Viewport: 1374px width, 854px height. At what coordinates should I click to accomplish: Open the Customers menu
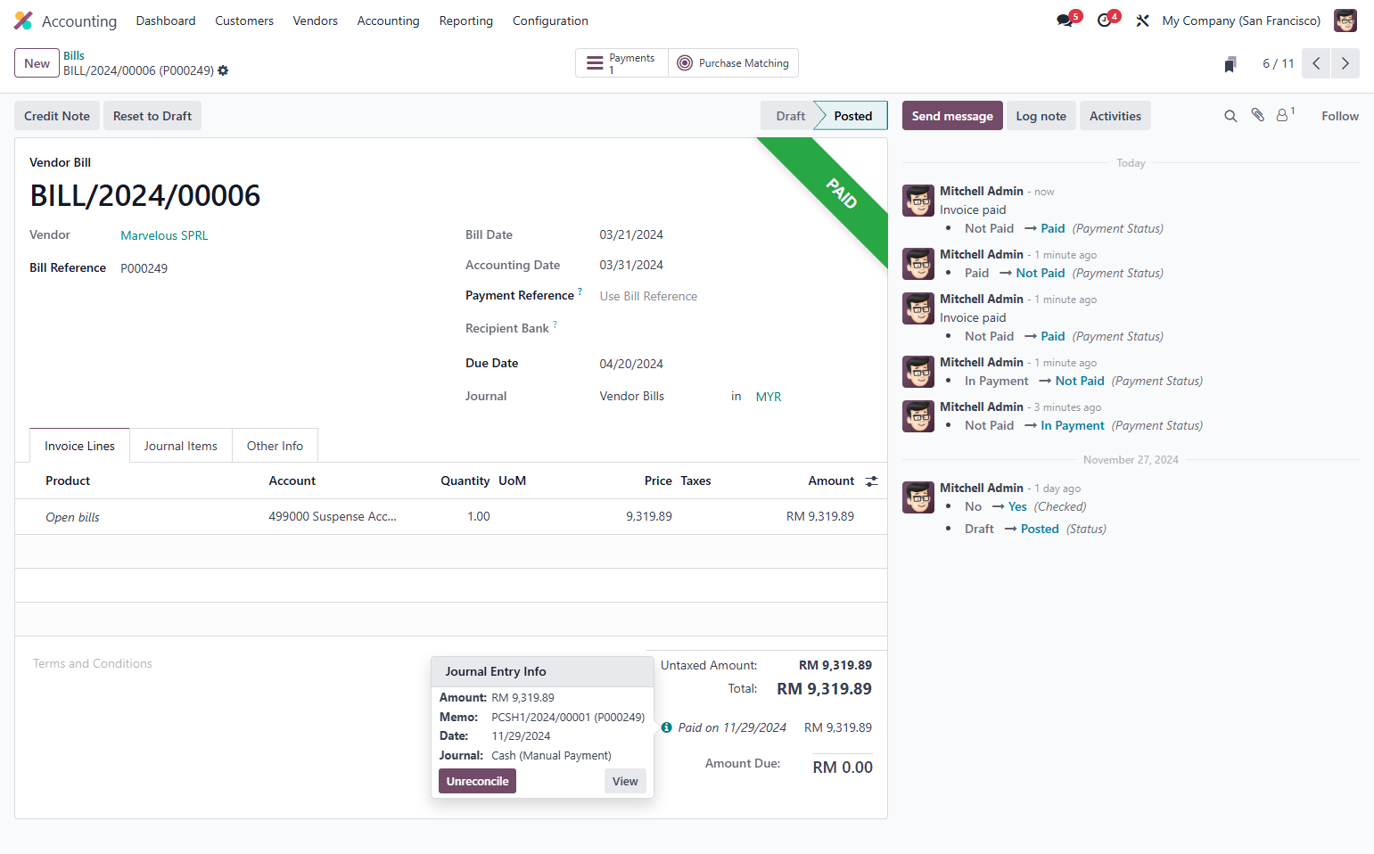click(x=244, y=21)
